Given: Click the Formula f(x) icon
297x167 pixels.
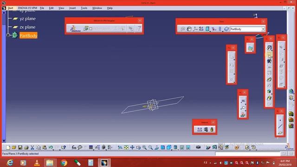Looking at the screenshot, I should [74, 148].
